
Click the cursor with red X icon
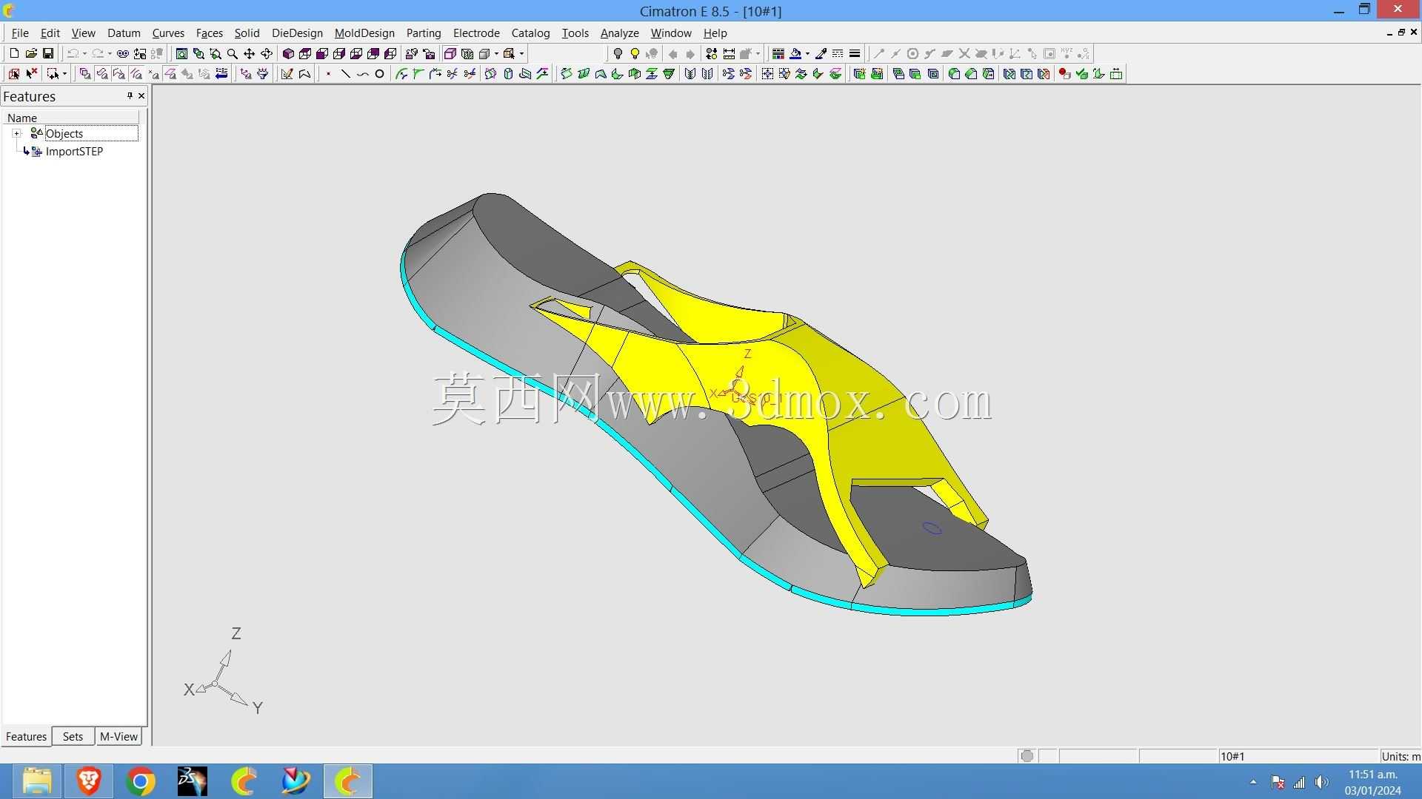[31, 74]
